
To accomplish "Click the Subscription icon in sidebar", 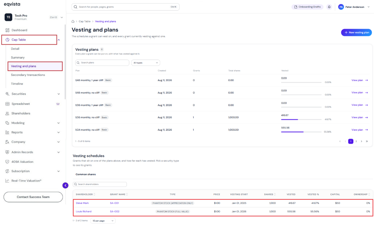I will (8, 171).
